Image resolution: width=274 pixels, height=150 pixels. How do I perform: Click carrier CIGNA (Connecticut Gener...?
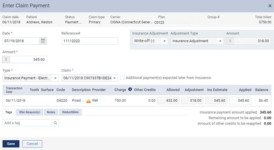(x=131, y=22)
